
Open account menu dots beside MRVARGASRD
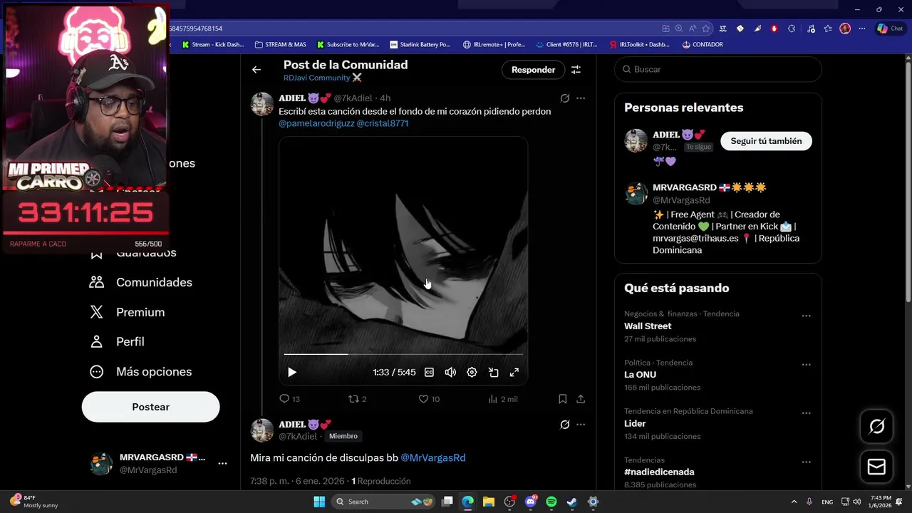click(222, 463)
